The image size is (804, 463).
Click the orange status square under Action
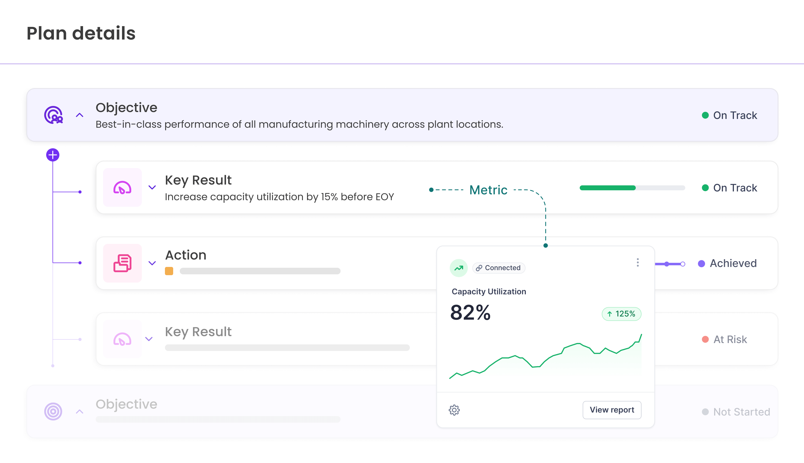tap(169, 271)
